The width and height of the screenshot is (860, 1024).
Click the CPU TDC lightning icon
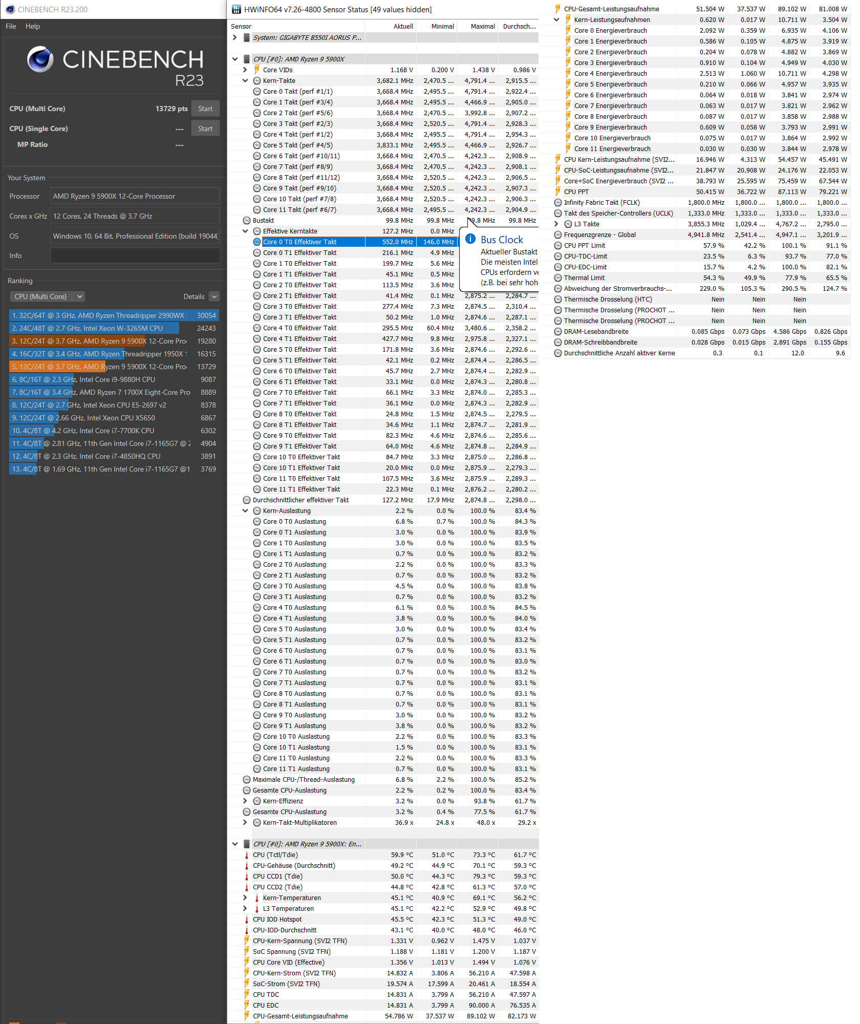point(247,994)
